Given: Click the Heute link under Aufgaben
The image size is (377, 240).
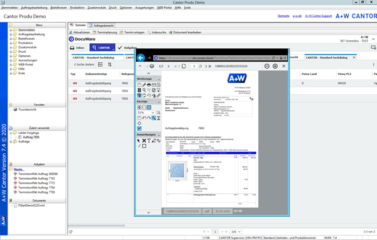Looking at the screenshot, I should (x=18, y=169).
